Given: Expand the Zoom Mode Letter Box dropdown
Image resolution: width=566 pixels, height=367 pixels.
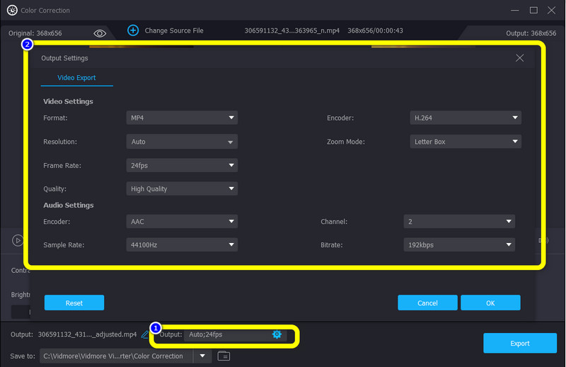Looking at the screenshot, I should [x=465, y=142].
